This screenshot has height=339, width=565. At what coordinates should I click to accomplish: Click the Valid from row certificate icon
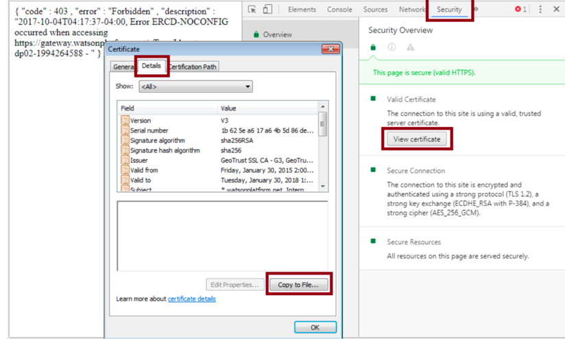click(x=125, y=170)
